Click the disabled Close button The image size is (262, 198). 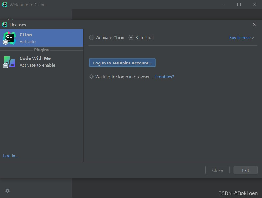click(217, 170)
